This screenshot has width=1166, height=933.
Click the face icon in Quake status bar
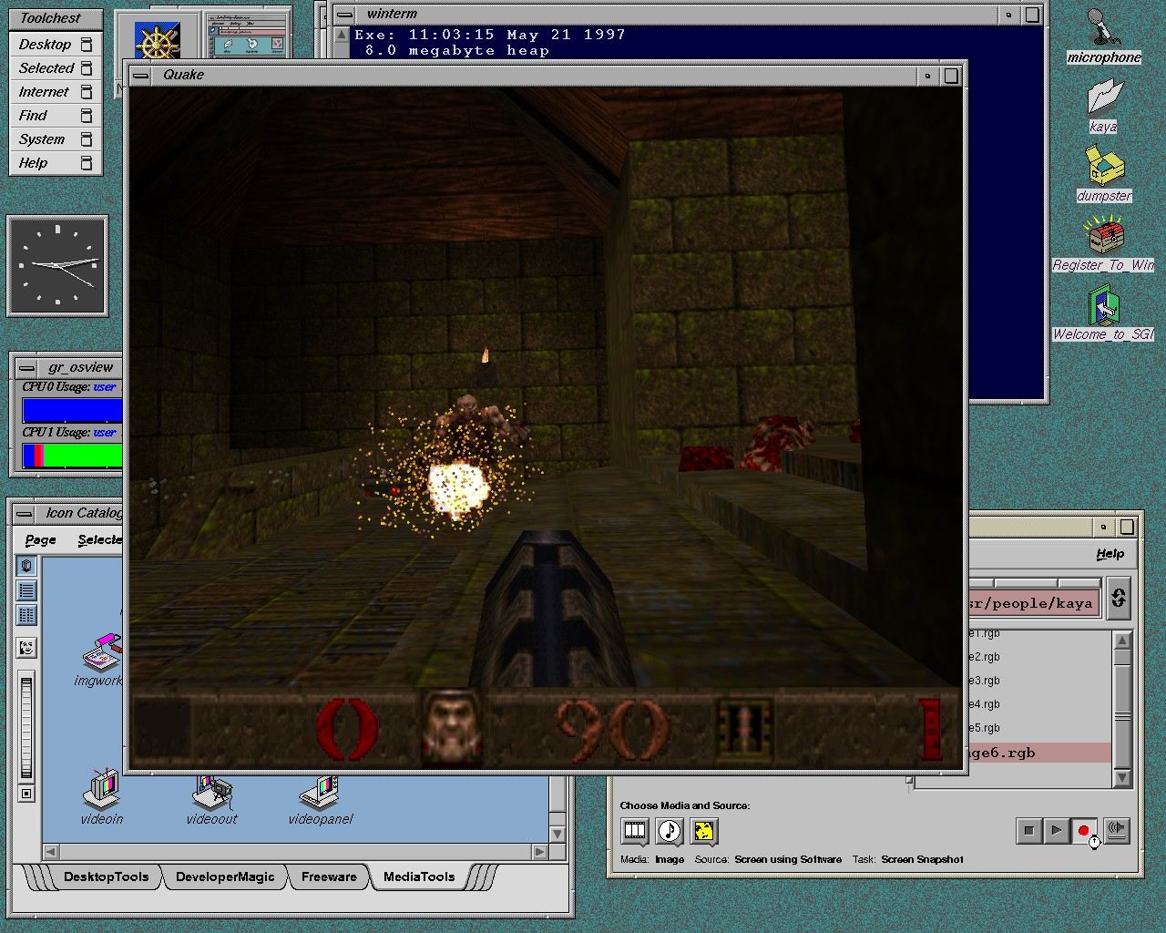[452, 726]
